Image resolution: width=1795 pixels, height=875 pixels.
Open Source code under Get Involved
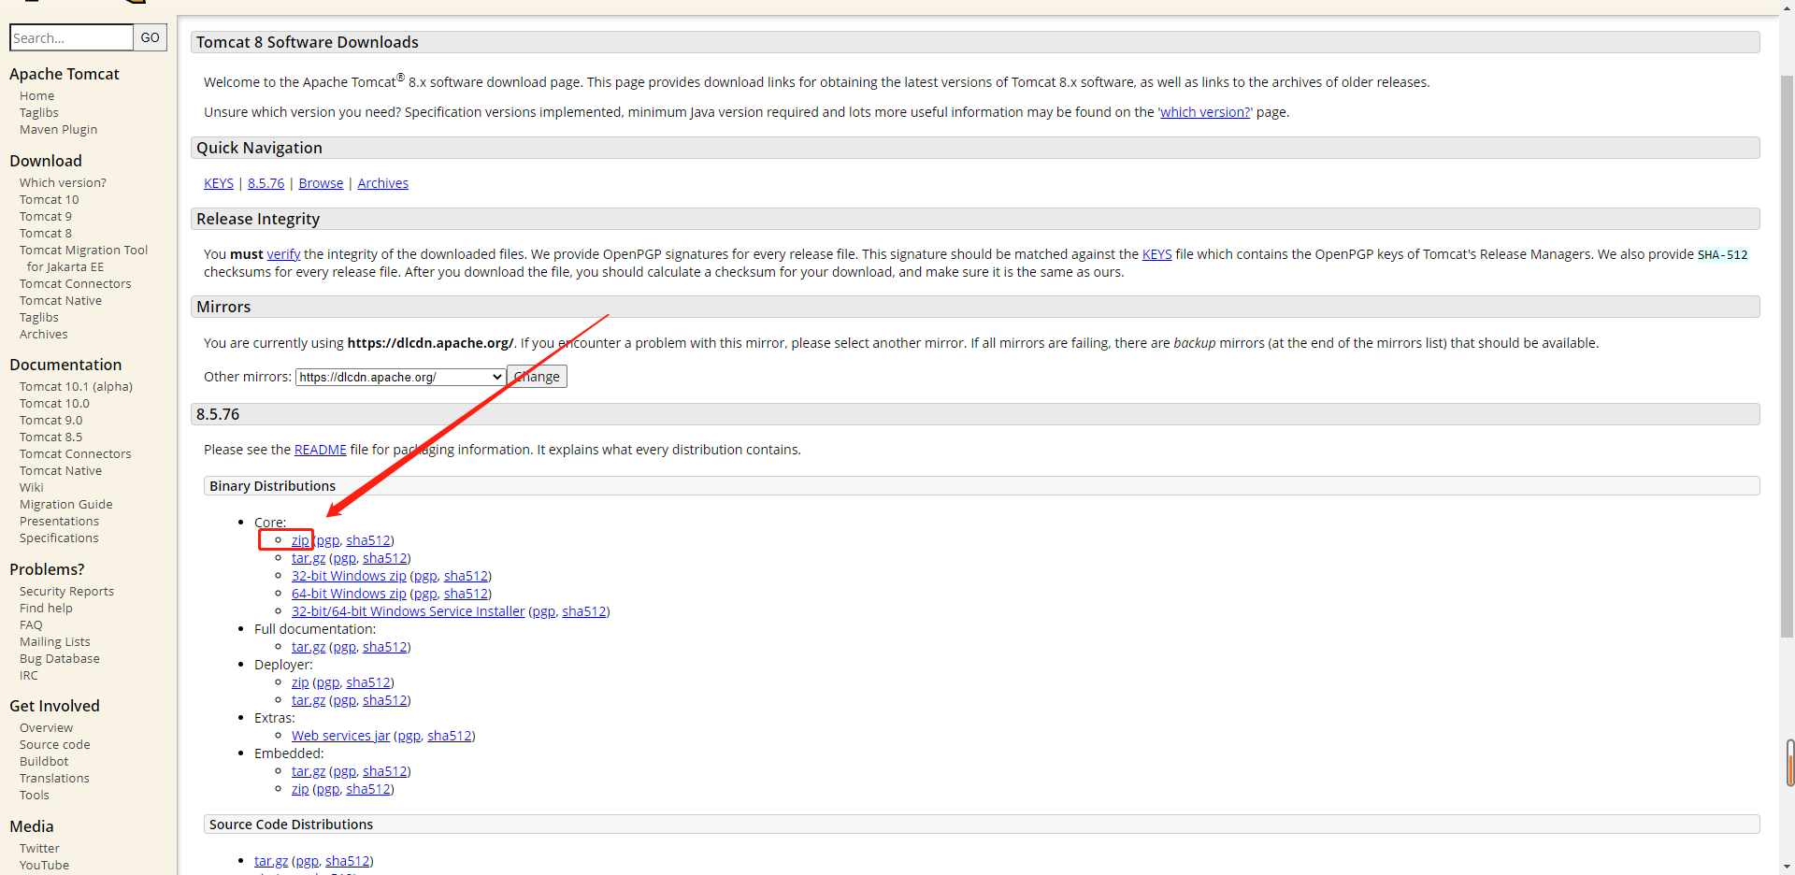pyautogui.click(x=54, y=745)
